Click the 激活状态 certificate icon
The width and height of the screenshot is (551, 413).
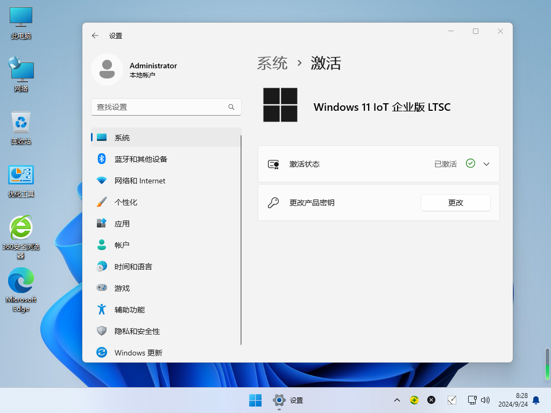click(273, 164)
